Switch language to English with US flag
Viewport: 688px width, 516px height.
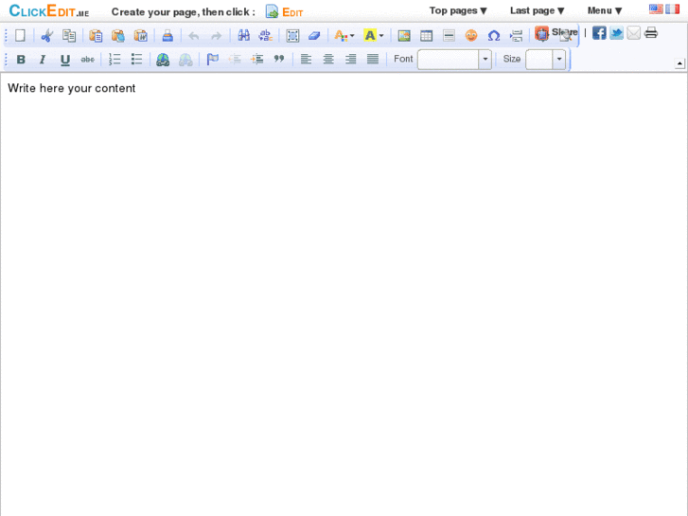pyautogui.click(x=656, y=9)
